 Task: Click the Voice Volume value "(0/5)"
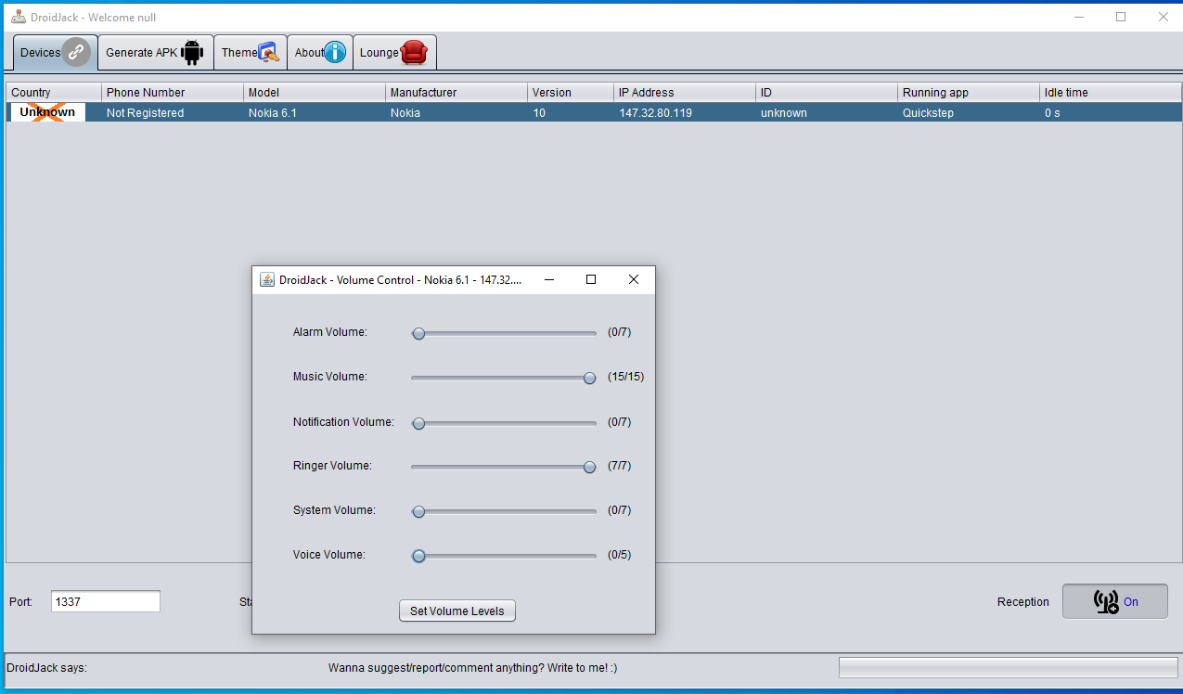[x=620, y=555]
